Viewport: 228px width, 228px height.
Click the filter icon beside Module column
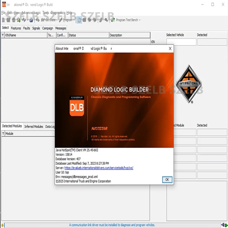[3, 133]
